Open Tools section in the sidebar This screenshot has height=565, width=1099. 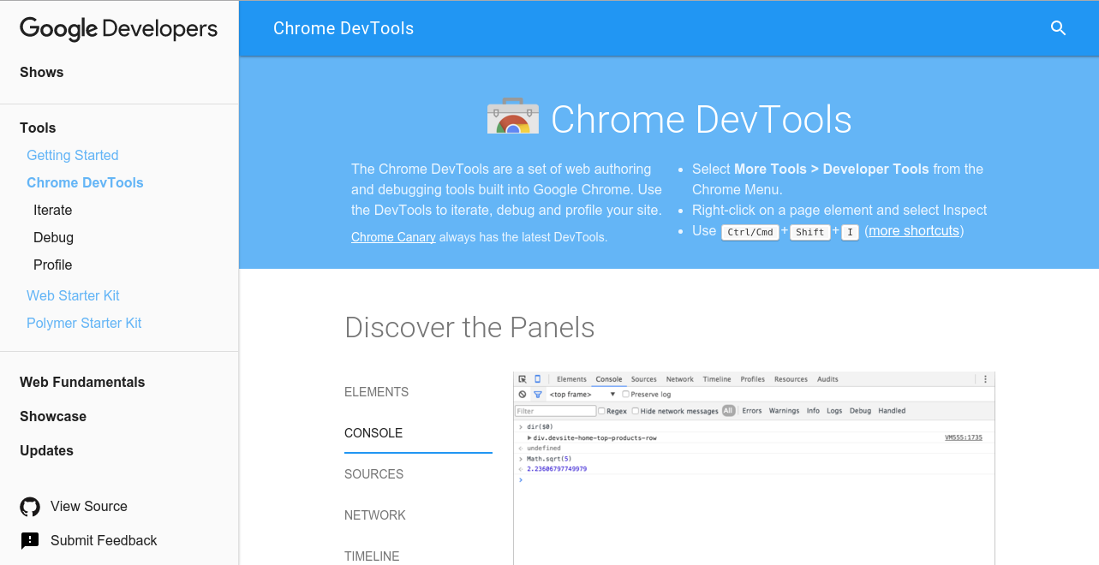[x=38, y=128]
